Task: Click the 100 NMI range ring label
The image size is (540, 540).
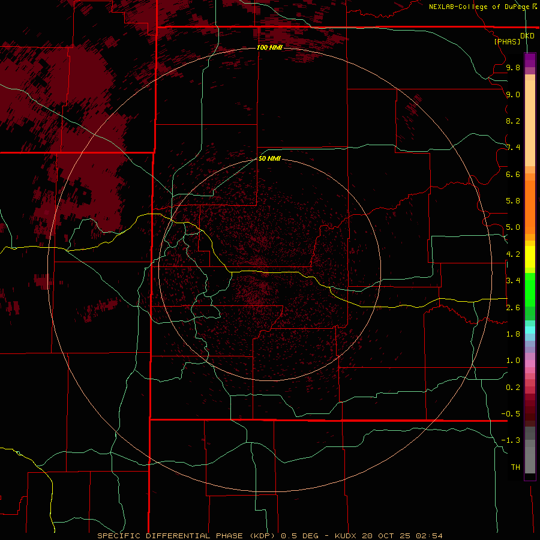Action: pyautogui.click(x=269, y=47)
